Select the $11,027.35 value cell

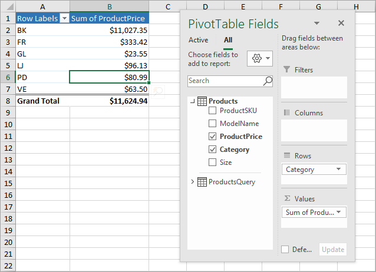click(110, 30)
